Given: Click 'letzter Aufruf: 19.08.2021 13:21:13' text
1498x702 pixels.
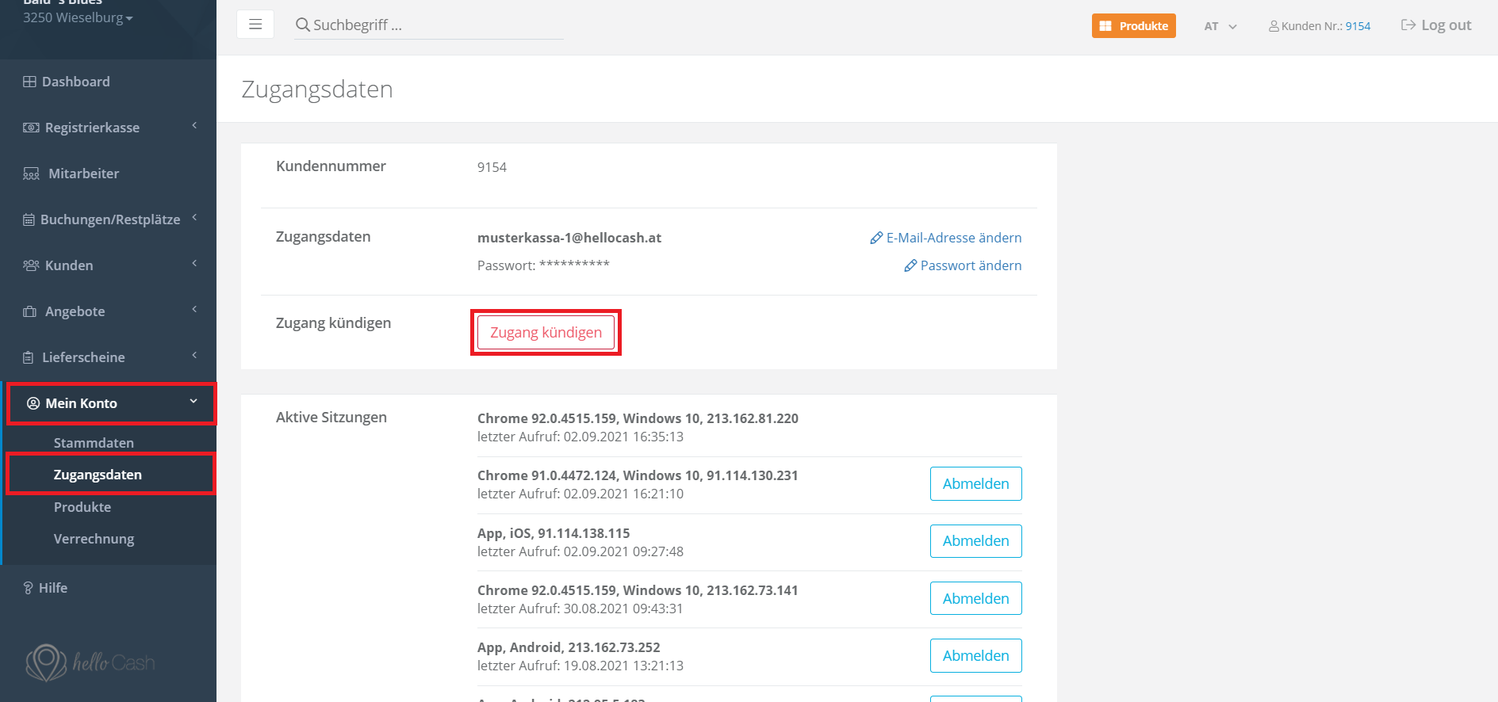Looking at the screenshot, I should [580, 666].
